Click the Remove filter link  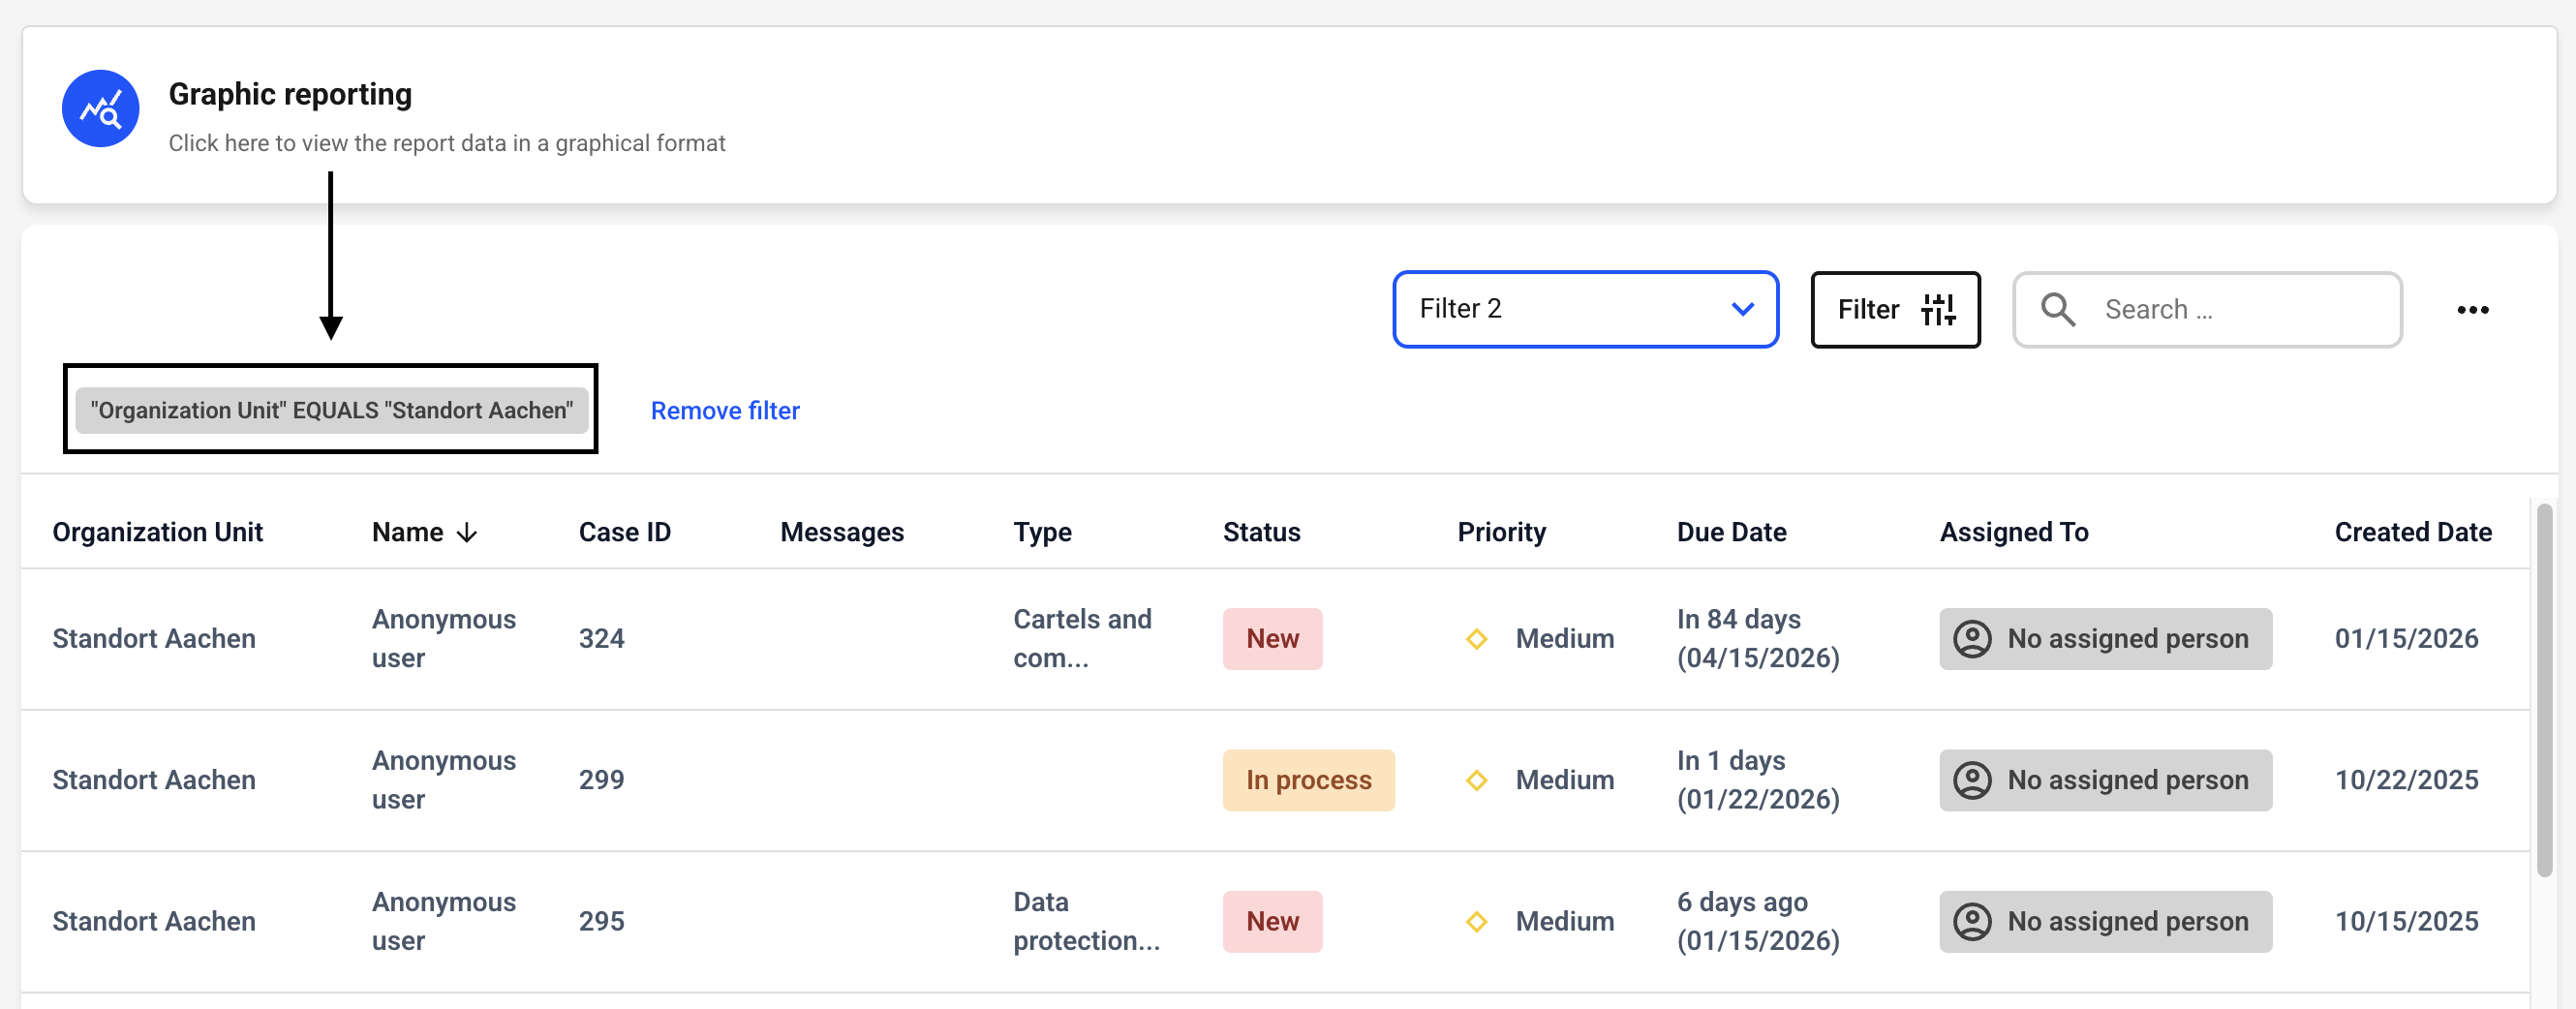[725, 411]
